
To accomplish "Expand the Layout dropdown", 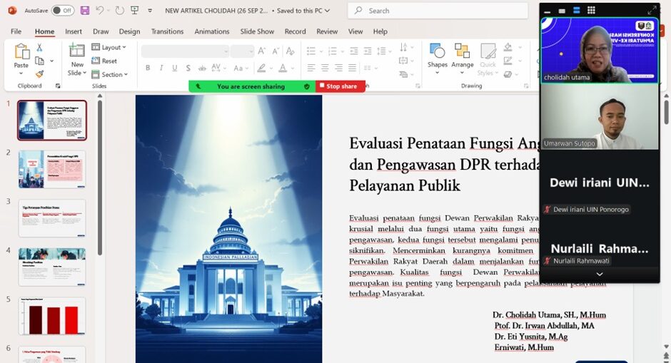I will pos(111,47).
